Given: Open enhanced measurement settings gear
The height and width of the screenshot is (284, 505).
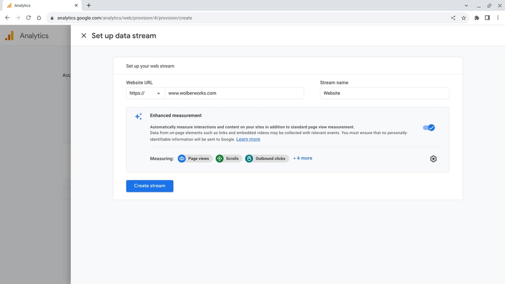Looking at the screenshot, I should click(x=433, y=159).
